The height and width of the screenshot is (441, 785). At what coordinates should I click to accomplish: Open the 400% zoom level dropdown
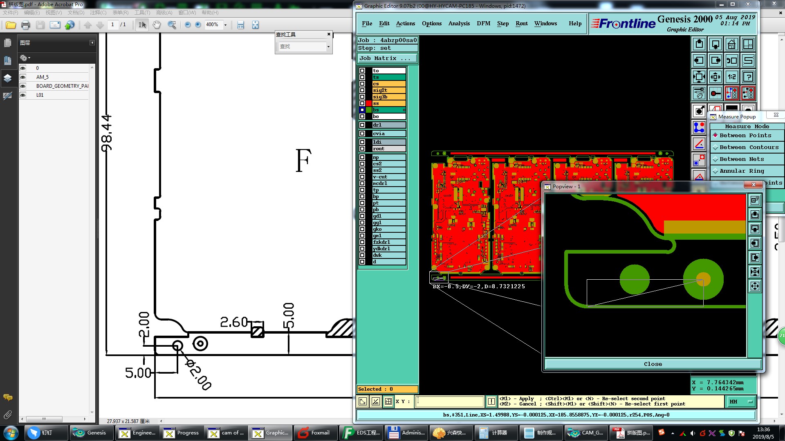pos(225,25)
